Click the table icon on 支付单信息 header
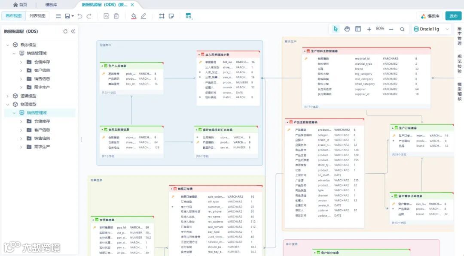Image resolution: width=464 pixels, height=256 pixels. (97, 220)
